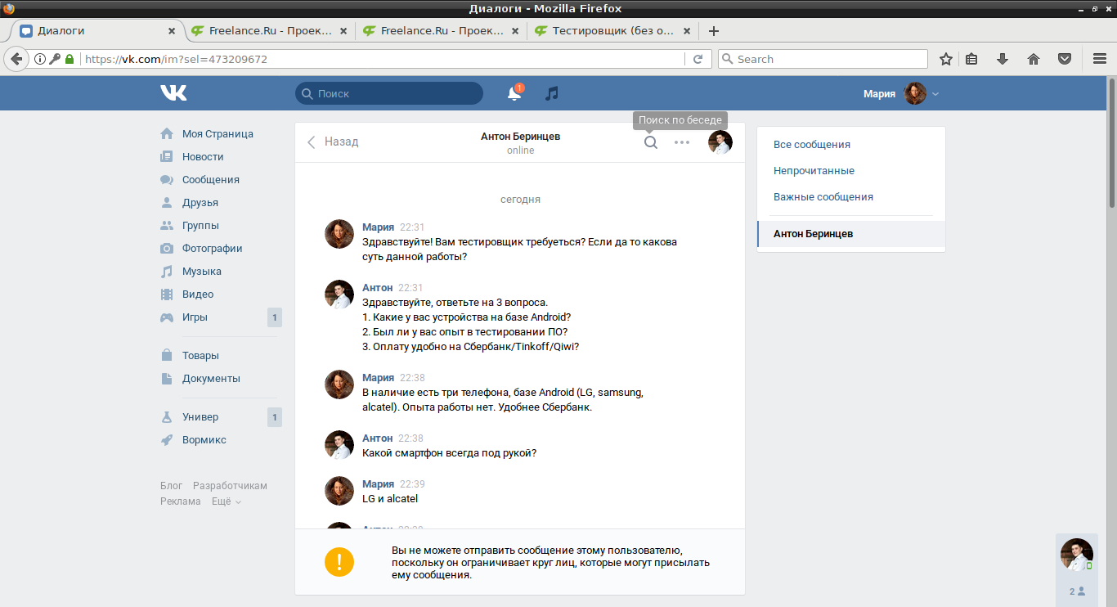
Task: Reload the page via refresh icon
Action: tap(698, 59)
